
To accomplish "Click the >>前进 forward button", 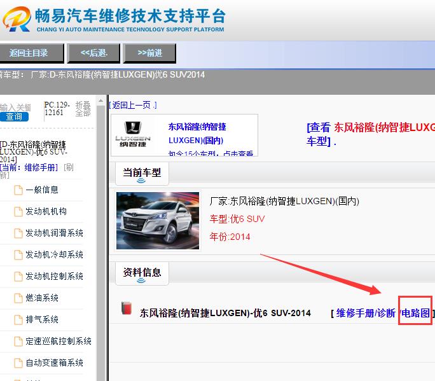I will 150,53.
